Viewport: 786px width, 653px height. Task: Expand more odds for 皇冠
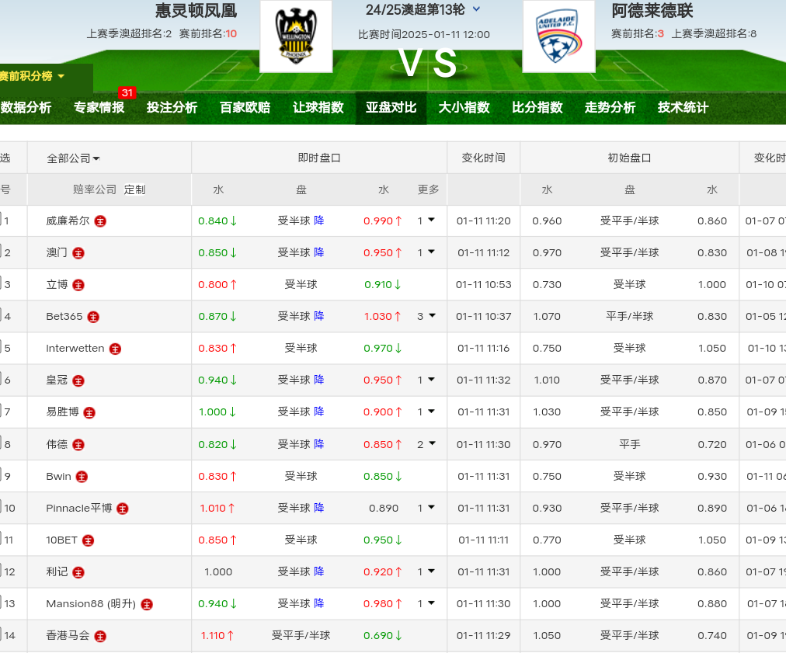(x=426, y=380)
